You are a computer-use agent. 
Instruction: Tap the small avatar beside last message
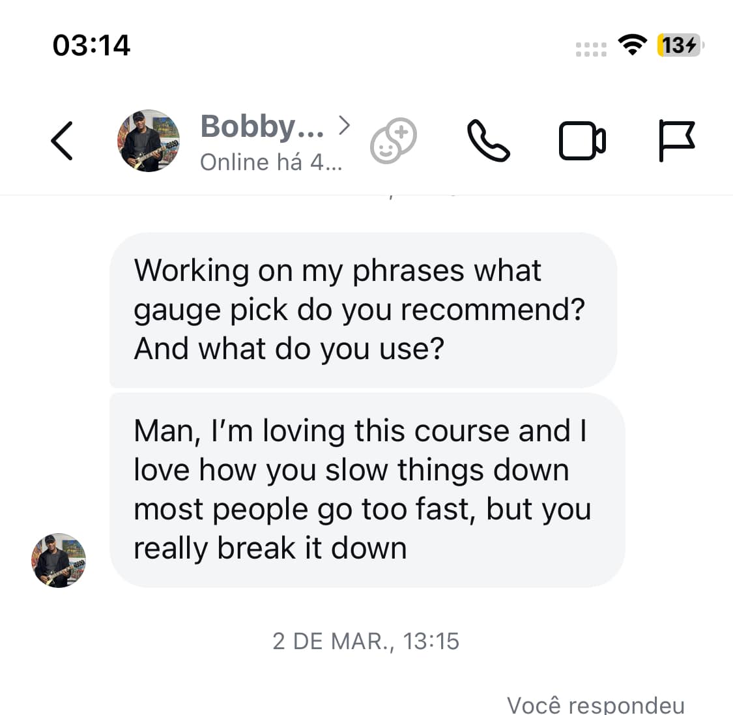coord(59,561)
